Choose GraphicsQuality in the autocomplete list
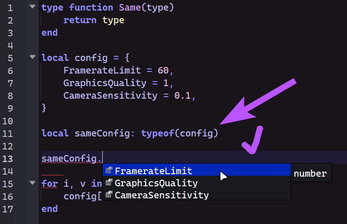Screen dimensions: 347x224 tap(156, 183)
